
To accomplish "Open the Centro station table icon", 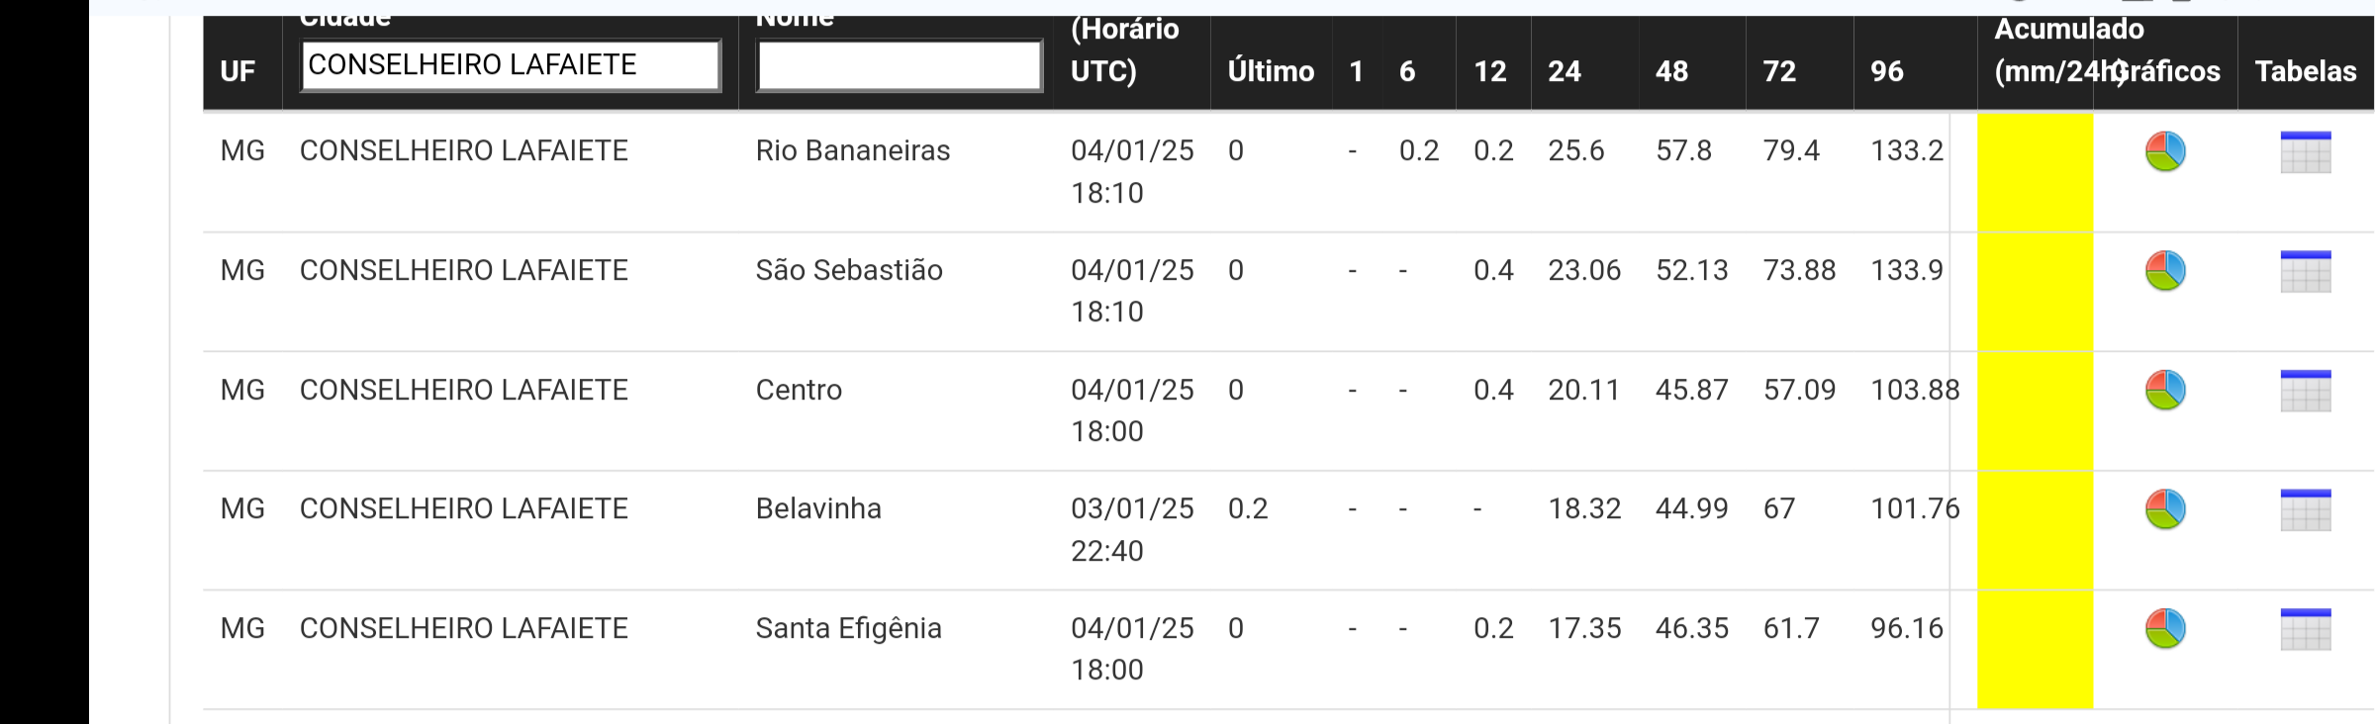I will click(x=2306, y=391).
